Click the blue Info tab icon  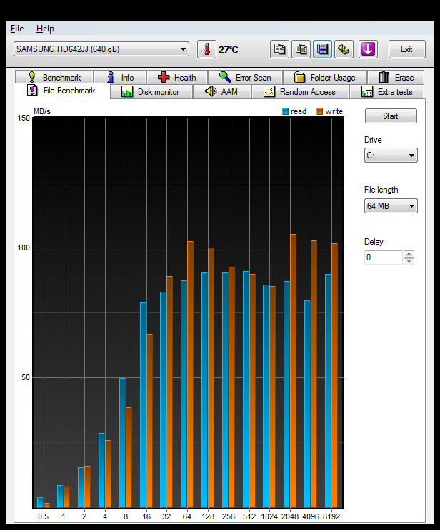pos(110,77)
